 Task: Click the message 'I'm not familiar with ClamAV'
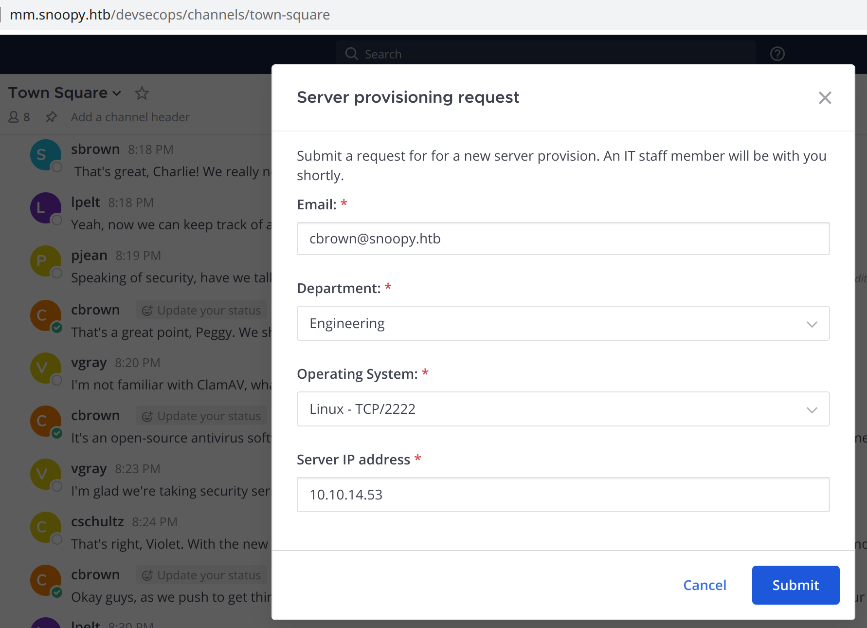(171, 385)
